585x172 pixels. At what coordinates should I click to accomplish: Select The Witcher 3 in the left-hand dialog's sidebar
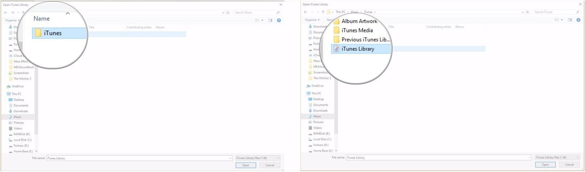pos(22,79)
